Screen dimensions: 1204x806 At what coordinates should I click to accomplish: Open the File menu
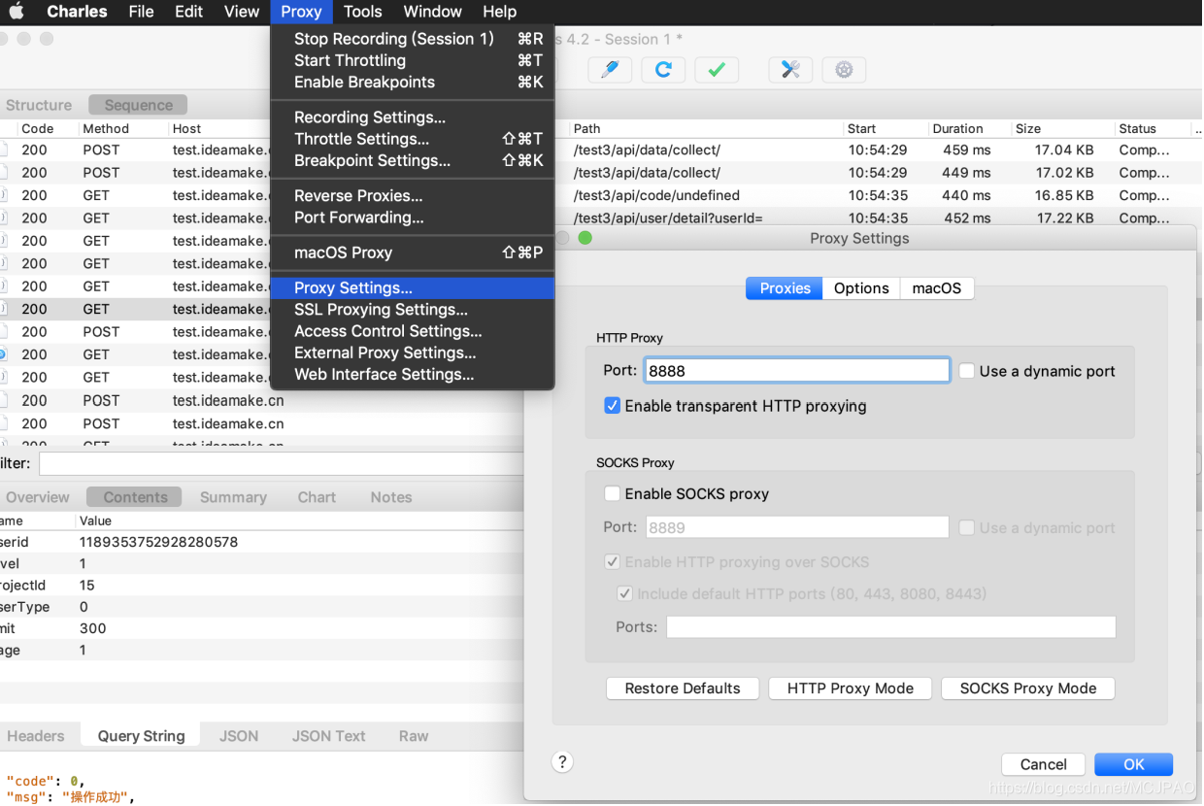coord(141,12)
